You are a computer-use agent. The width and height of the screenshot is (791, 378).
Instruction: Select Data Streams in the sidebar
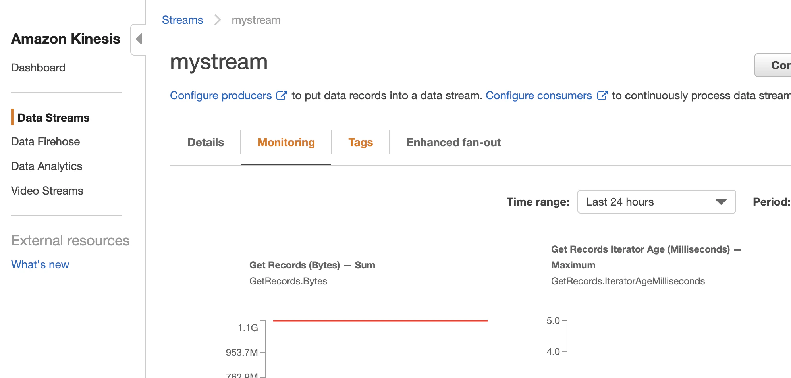click(x=54, y=118)
